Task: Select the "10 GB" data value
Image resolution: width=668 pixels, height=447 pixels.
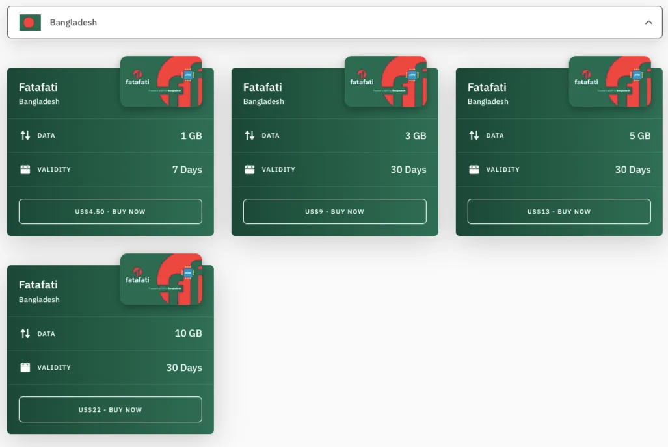Action: coord(188,333)
